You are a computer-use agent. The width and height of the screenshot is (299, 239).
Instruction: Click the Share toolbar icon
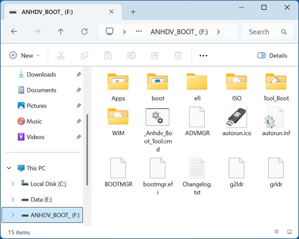(x=155, y=55)
